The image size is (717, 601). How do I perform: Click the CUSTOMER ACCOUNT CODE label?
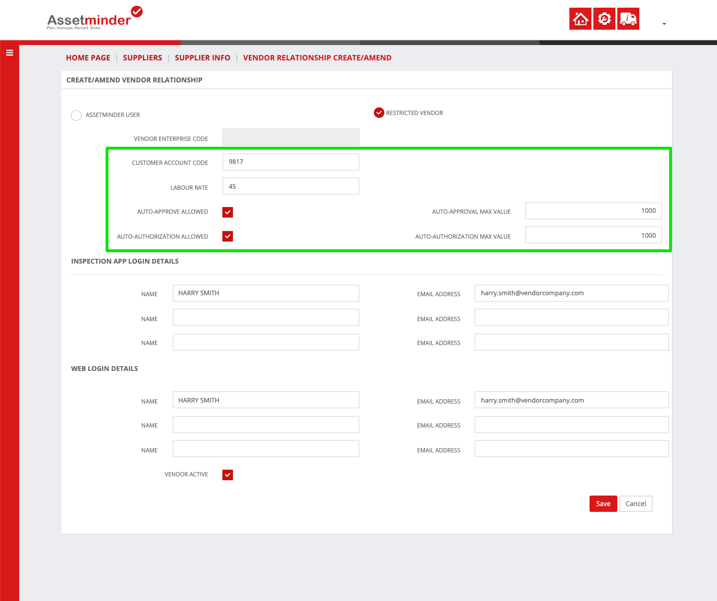170,163
